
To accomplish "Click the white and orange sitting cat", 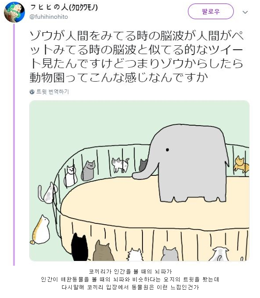I will (41, 230).
